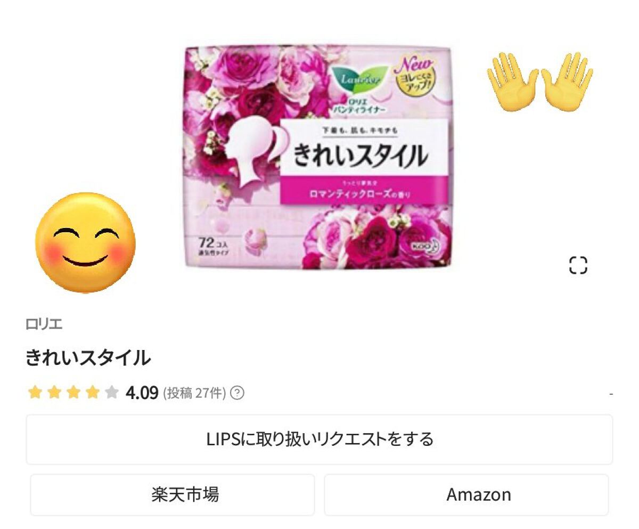Select the first yellow rating star
639x529 pixels.
click(x=35, y=393)
